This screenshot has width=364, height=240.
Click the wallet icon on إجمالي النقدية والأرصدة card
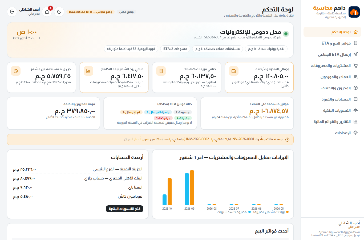coord(234,71)
